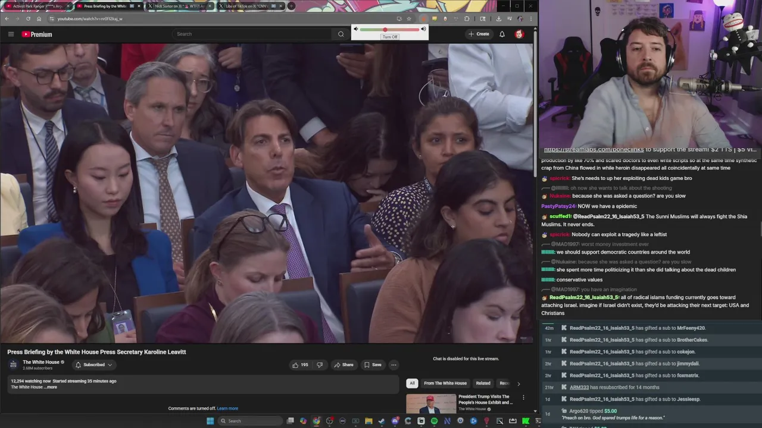Screen dimensions: 762x428
Task: Switch to Activist Park Ranger browser tab
Action: [x=38, y=6]
